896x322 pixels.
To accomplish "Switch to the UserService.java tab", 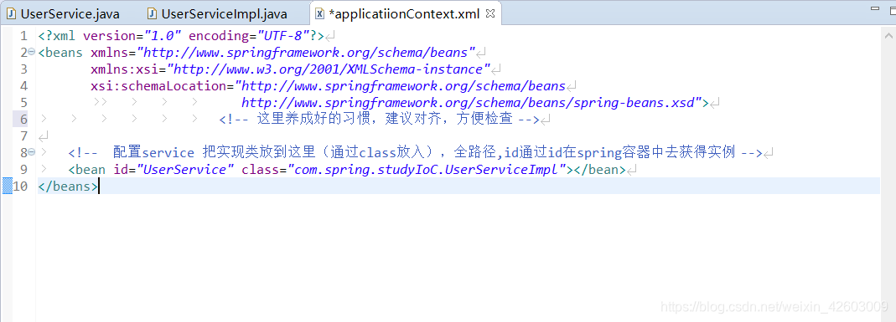I will click(63, 13).
